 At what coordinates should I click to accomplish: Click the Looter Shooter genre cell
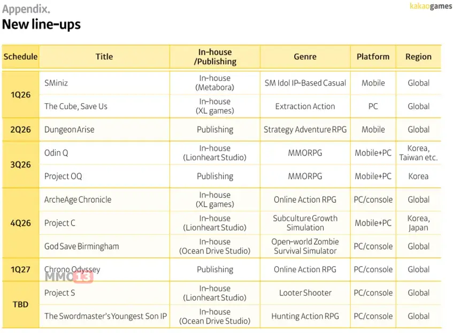click(x=305, y=293)
